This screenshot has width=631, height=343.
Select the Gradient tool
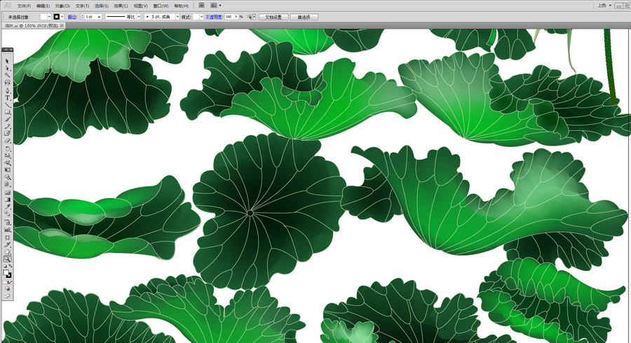tap(7, 199)
